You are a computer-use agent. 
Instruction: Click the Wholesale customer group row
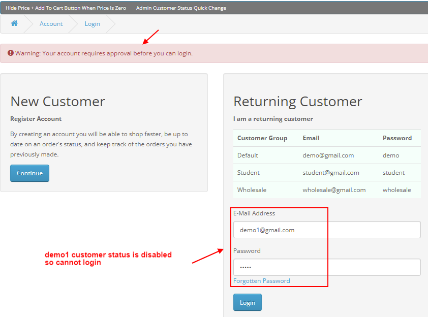coord(327,189)
